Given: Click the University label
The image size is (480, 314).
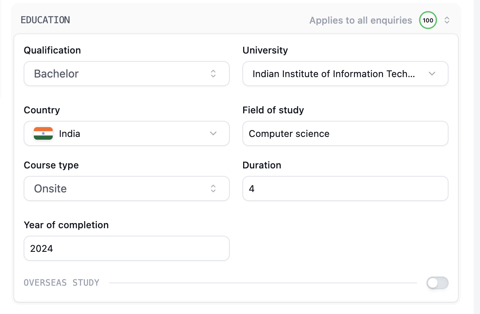Looking at the screenshot, I should tap(265, 50).
